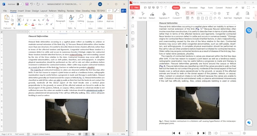Switch to the Review tab in Word
257x136 pixels.
(70, 11)
